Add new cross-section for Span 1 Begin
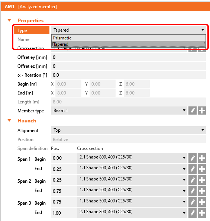The height and width of the screenshot is (221, 210). tap(202, 158)
